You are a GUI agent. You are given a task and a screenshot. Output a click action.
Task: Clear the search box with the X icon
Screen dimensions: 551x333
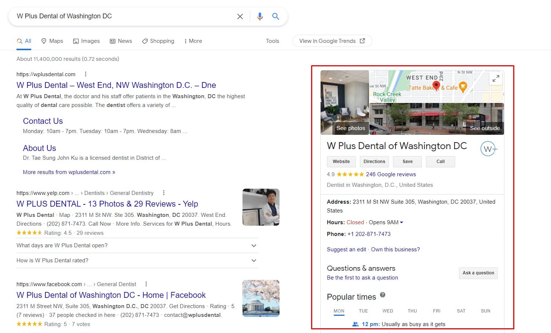click(x=240, y=16)
